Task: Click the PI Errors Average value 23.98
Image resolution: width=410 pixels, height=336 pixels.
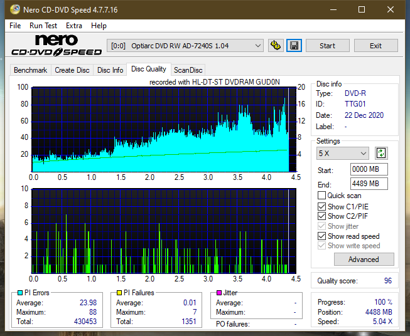Action: 88,303
